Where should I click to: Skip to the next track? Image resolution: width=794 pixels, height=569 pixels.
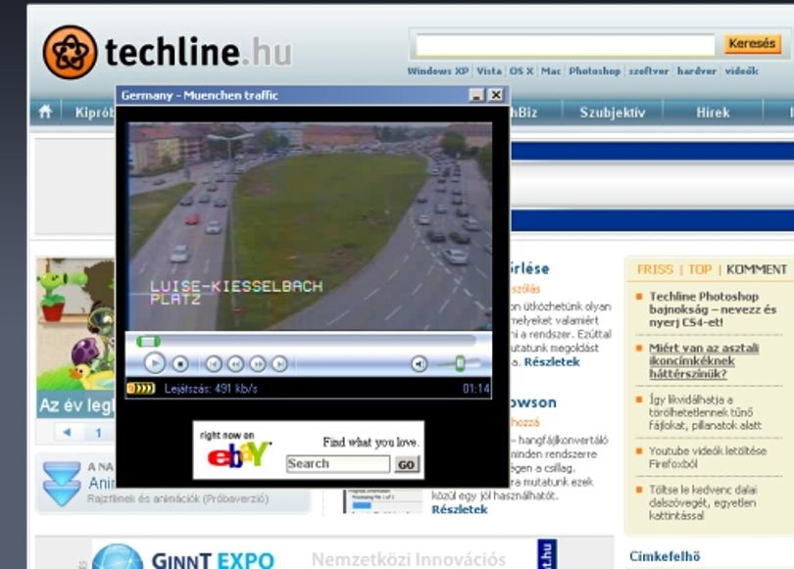[x=279, y=363]
